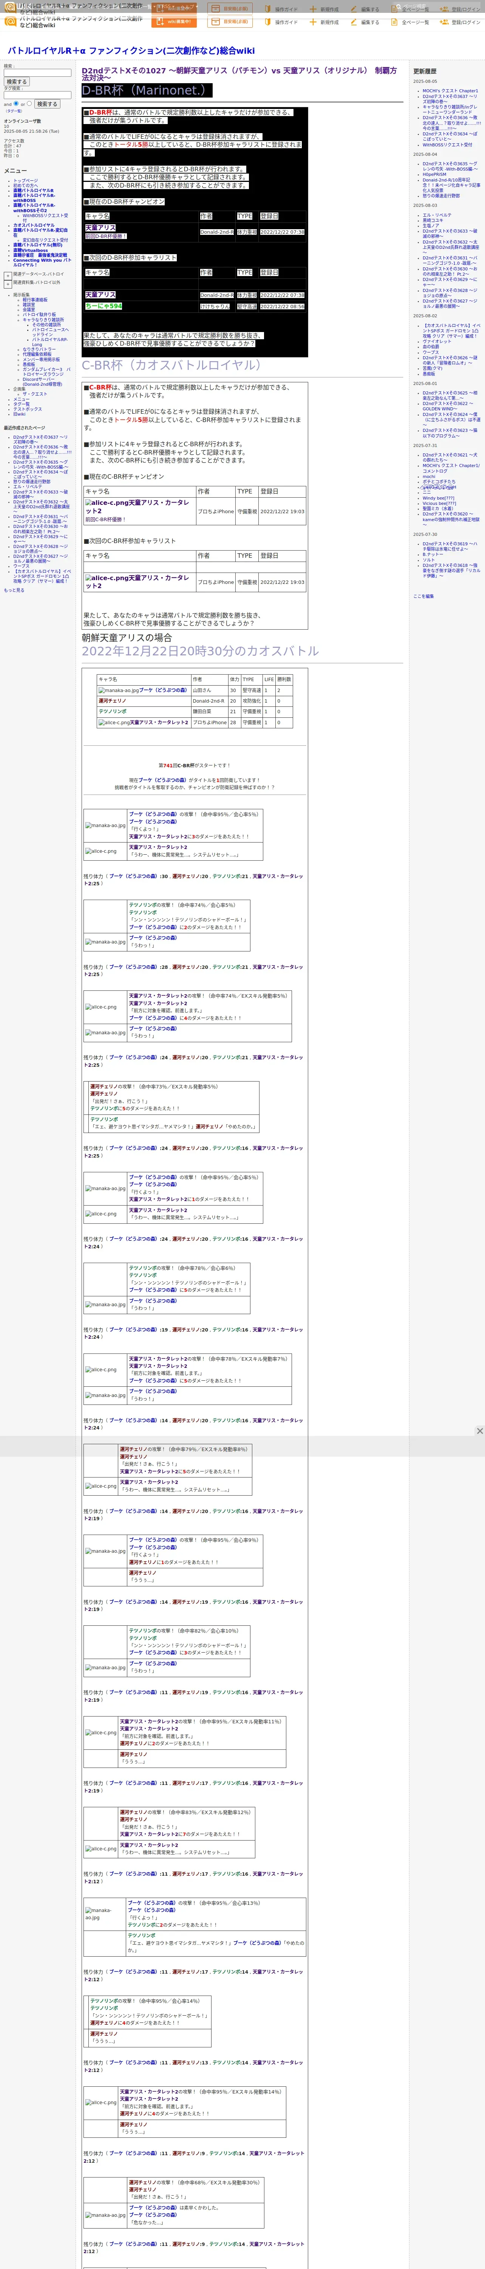
Task: Open ソルト in update history
Action: (x=429, y=560)
